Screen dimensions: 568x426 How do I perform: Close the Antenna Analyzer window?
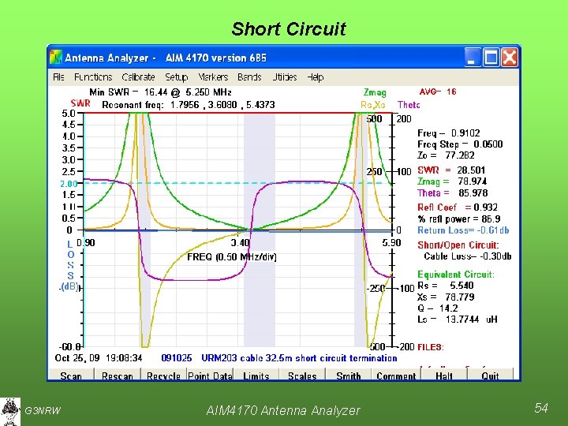pyautogui.click(x=510, y=58)
